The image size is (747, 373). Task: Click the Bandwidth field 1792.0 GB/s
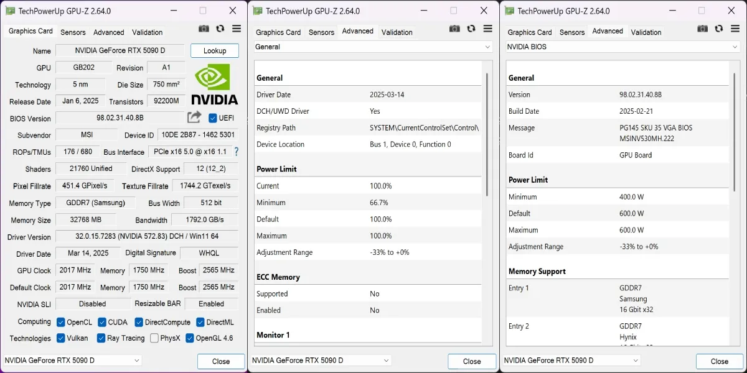point(205,220)
